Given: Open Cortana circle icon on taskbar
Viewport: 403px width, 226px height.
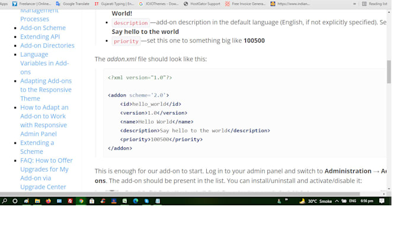Looking at the screenshot, I should [x=15, y=201].
